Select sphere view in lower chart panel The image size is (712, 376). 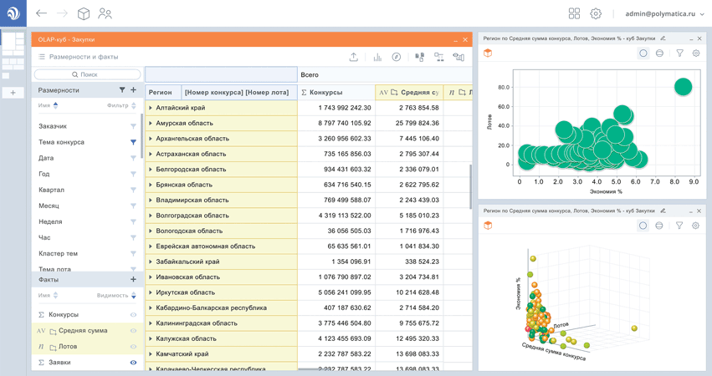(x=659, y=226)
